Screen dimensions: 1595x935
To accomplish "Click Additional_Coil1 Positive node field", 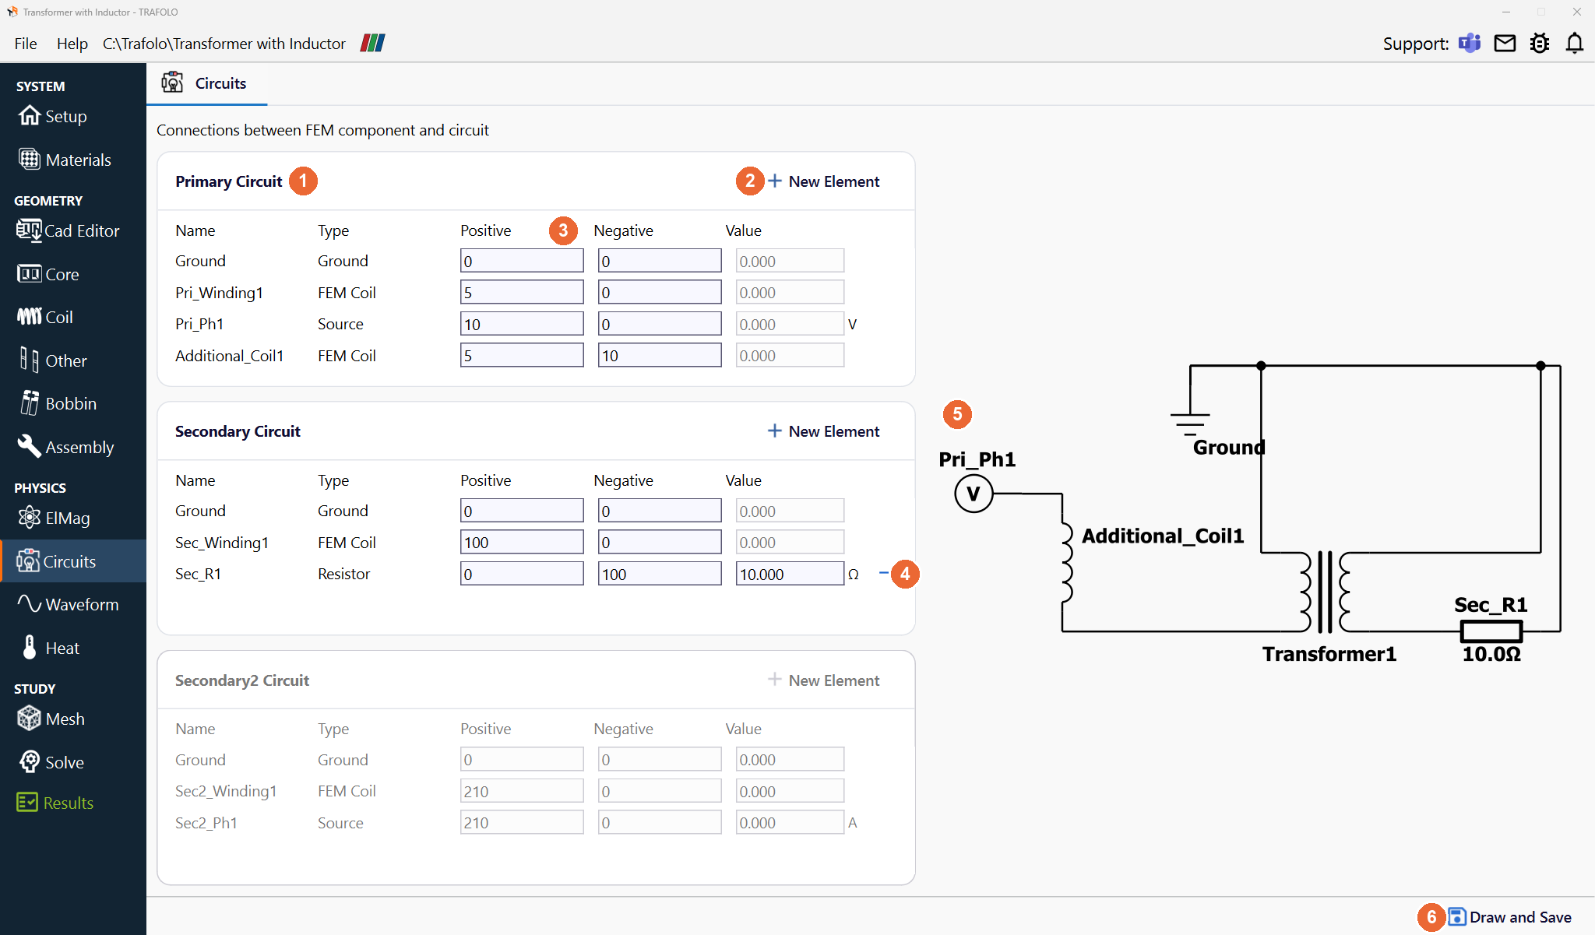I will pyautogui.click(x=522, y=356).
